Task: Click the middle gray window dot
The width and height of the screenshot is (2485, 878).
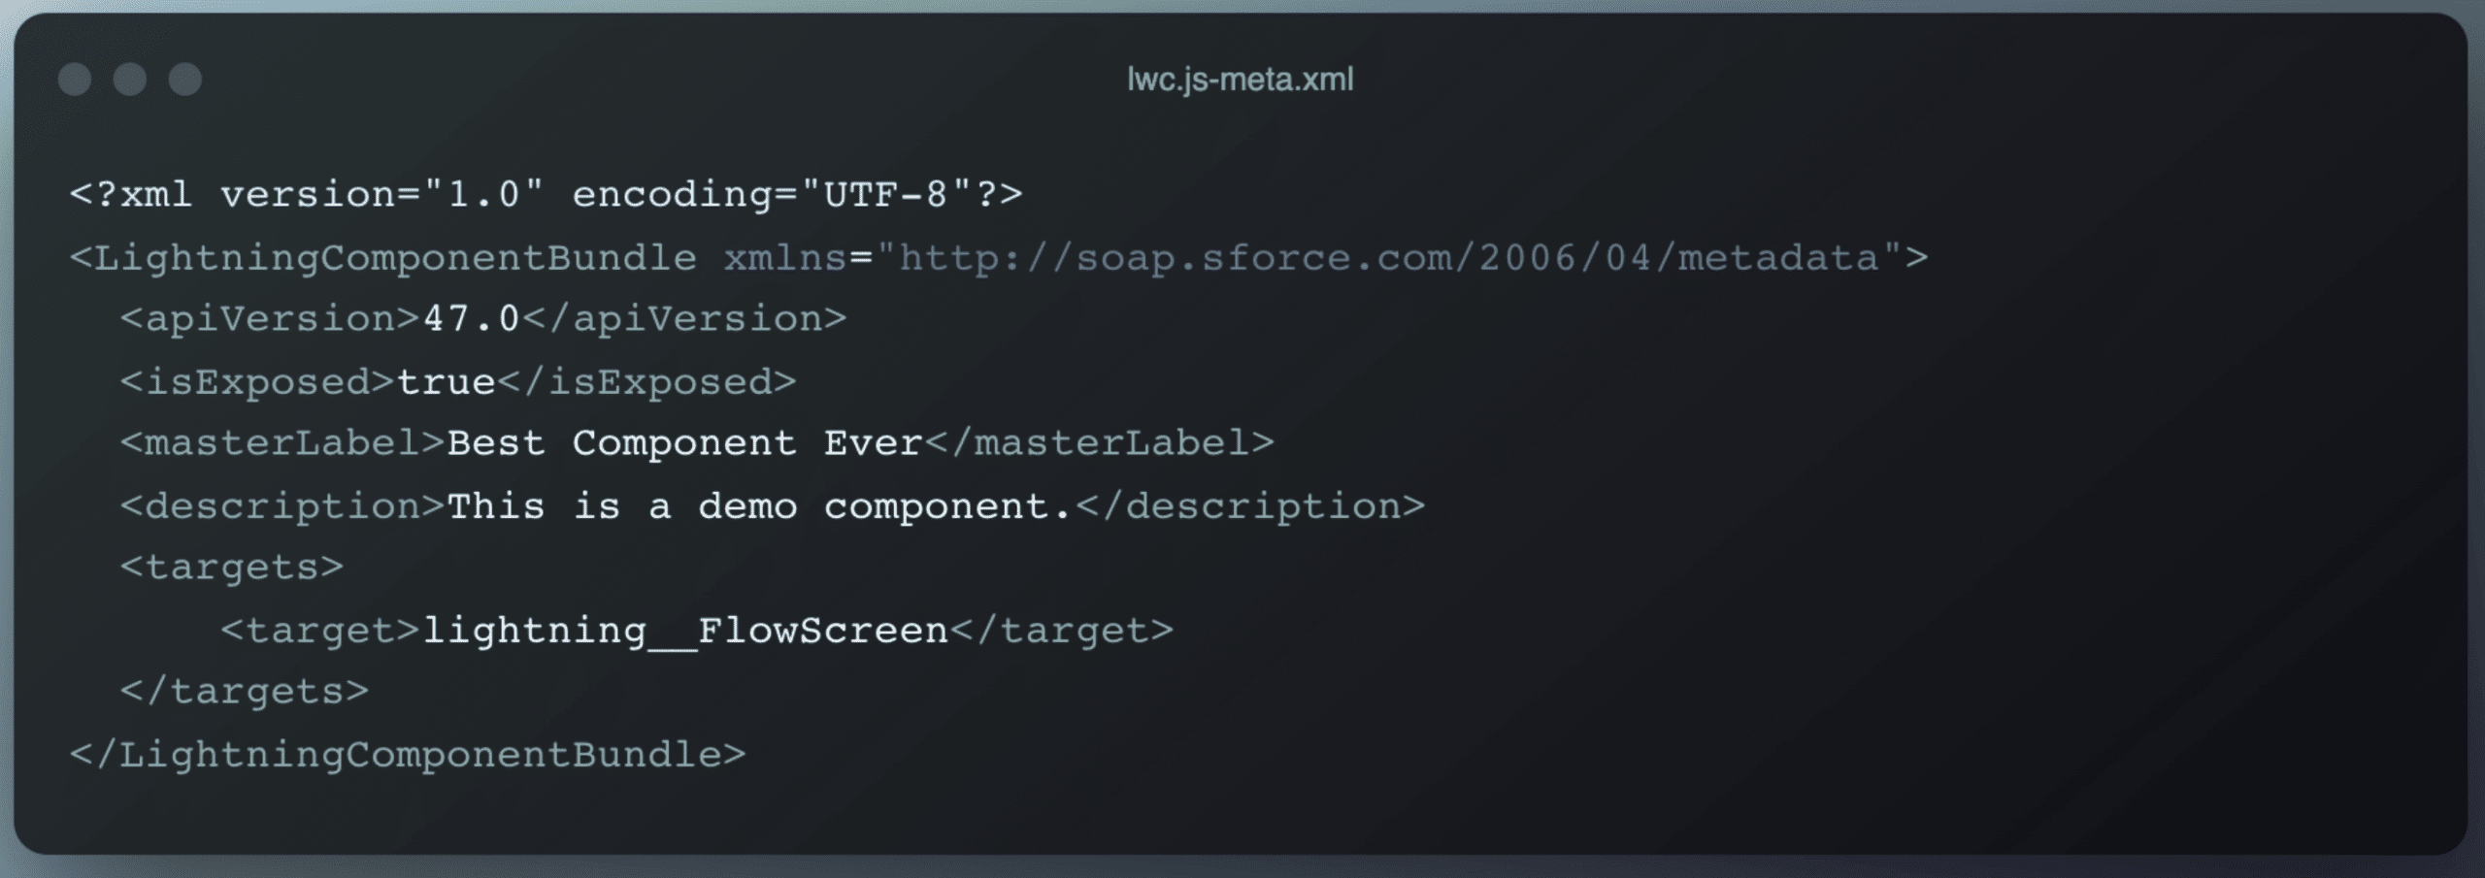Action: (x=130, y=79)
